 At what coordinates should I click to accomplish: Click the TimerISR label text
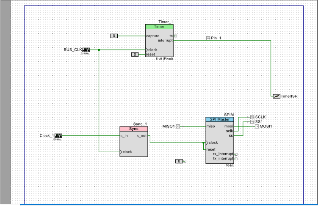(x=289, y=96)
